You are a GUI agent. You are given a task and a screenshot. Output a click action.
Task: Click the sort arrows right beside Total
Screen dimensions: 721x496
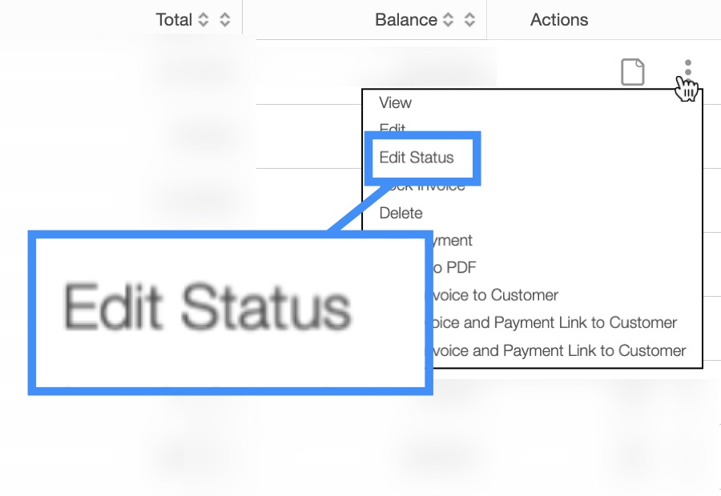coord(203,20)
